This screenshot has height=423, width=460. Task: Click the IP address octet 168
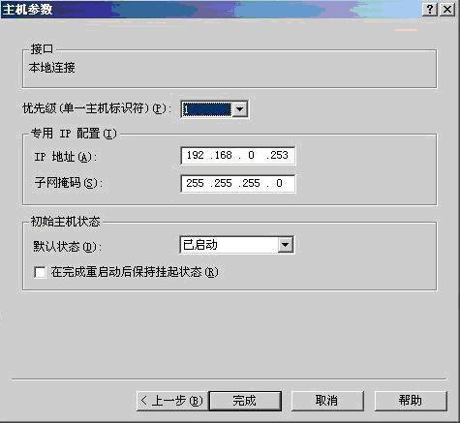click(x=223, y=155)
